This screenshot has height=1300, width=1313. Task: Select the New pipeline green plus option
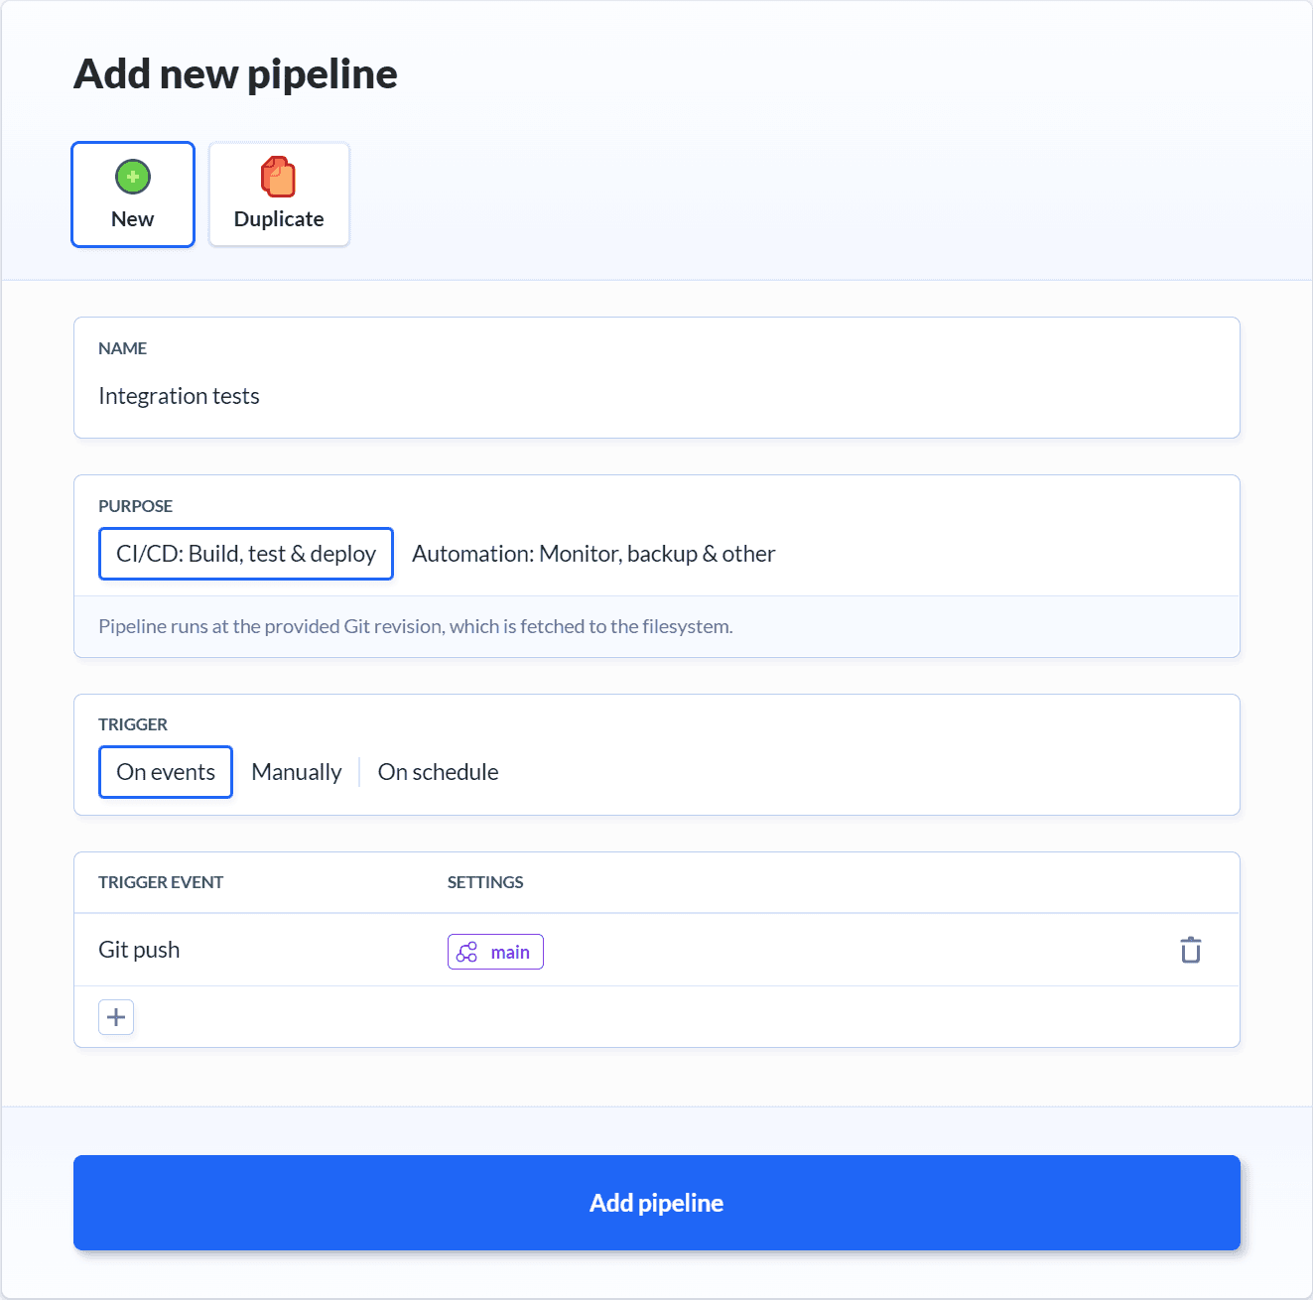133,195
